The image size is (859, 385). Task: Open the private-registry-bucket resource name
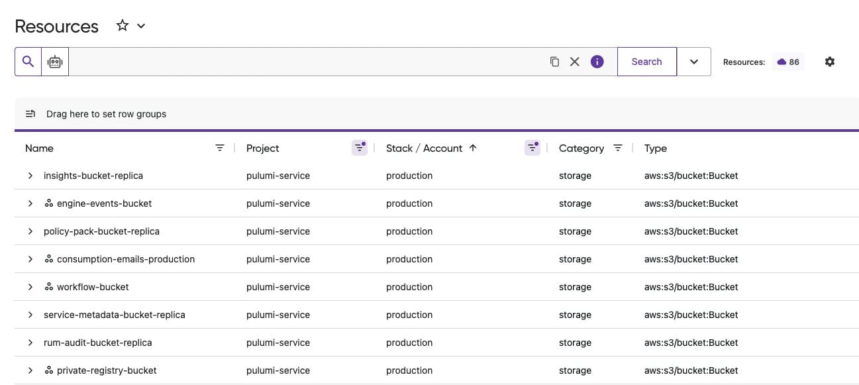tap(107, 370)
